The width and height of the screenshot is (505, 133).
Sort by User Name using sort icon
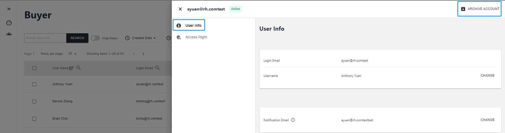point(72,68)
